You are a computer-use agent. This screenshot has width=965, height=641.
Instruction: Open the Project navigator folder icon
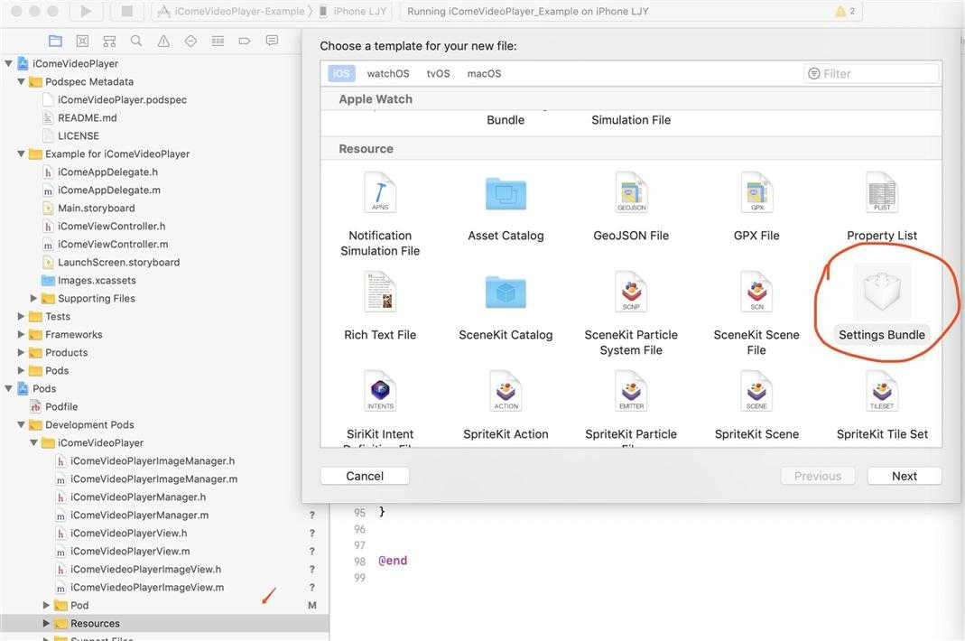[x=55, y=41]
